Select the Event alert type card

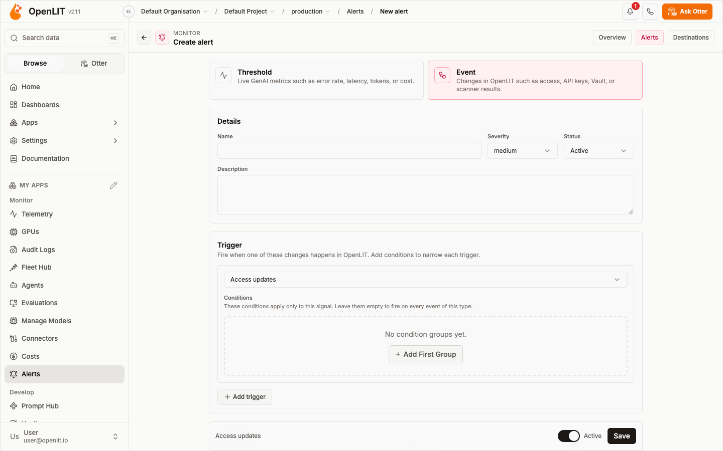click(x=535, y=80)
